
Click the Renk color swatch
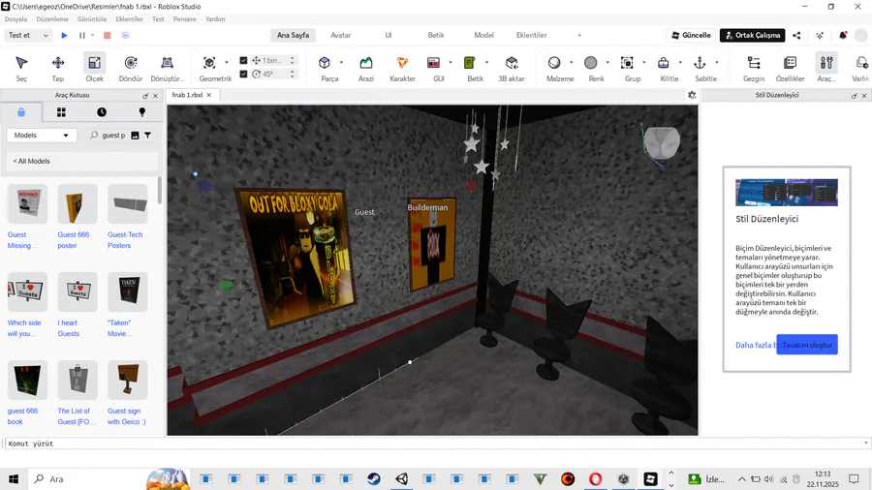pyautogui.click(x=591, y=63)
